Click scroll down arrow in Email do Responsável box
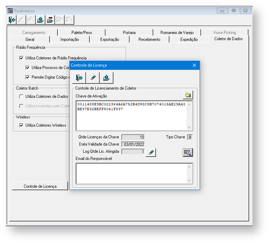 coord(189,180)
